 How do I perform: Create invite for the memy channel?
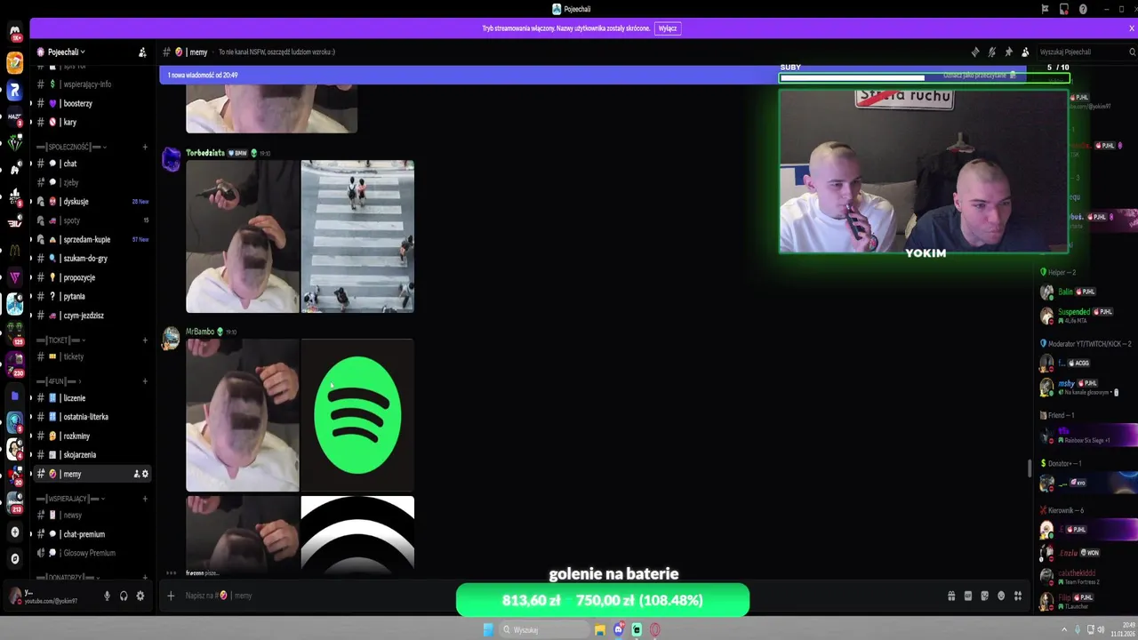136,474
